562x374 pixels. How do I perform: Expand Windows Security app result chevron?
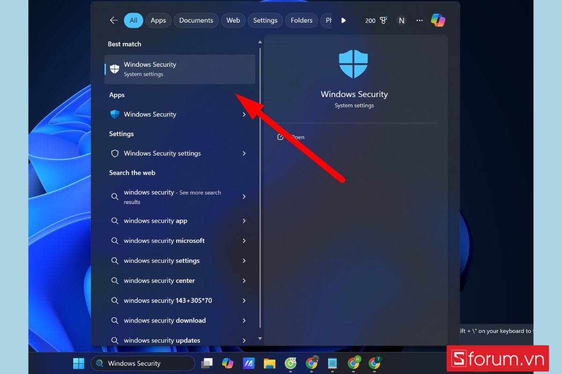[244, 114]
